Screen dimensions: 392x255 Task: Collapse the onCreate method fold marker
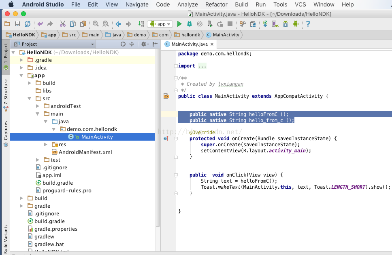[176, 139]
